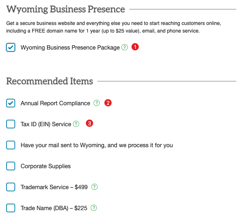This screenshot has width=242, height=217.
Task: Click the Recommended Items heading
Action: [49, 81]
